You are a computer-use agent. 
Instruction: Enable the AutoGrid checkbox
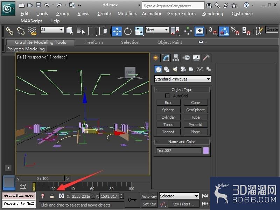coord(167,96)
